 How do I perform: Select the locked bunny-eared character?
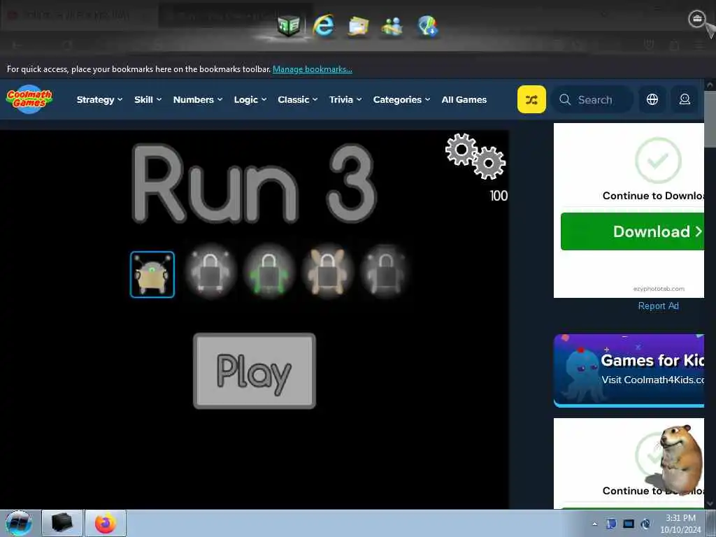pos(327,273)
